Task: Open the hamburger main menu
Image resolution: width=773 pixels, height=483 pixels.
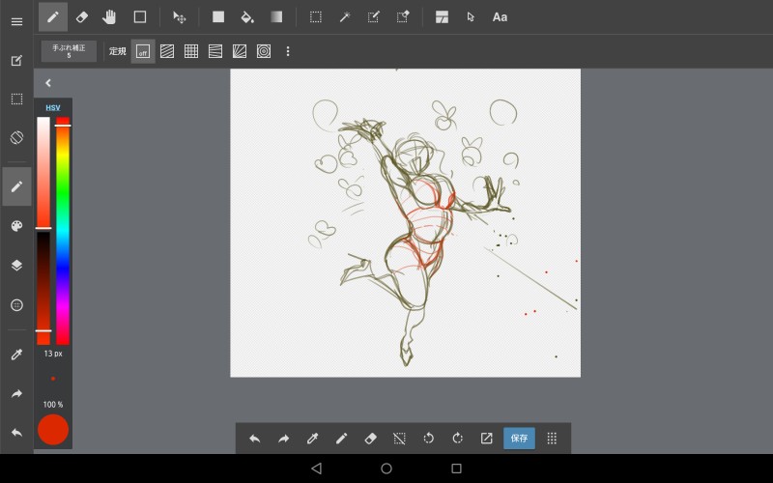Action: click(x=16, y=21)
